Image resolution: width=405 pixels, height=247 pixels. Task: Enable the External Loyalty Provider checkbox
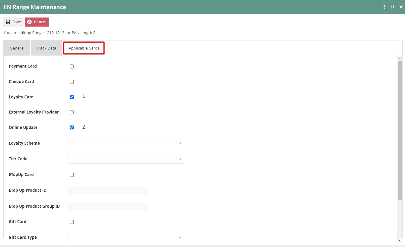click(x=72, y=112)
